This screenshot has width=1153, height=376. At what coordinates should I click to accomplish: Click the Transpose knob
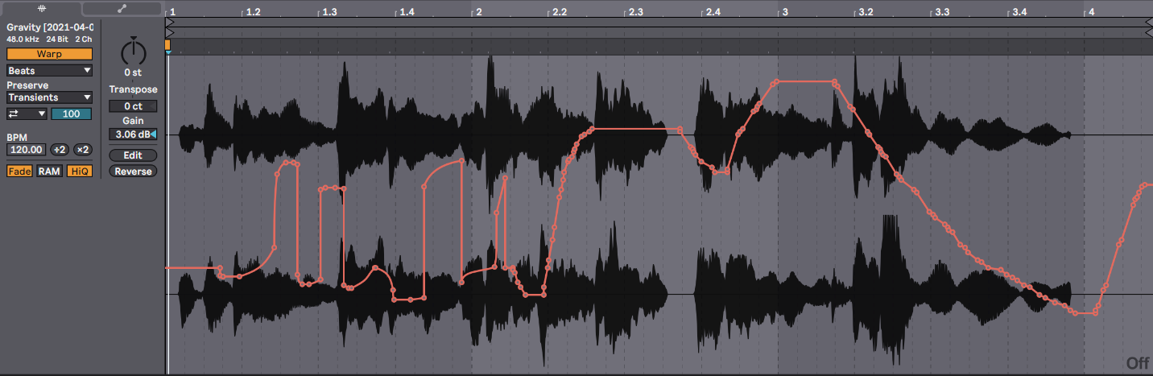tap(133, 52)
